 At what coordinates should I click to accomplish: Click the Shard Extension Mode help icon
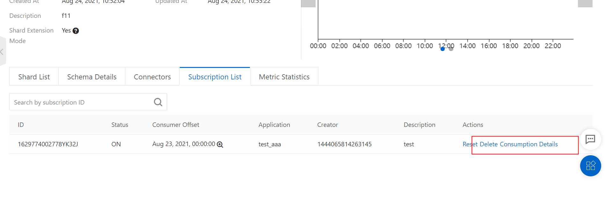pyautogui.click(x=76, y=31)
